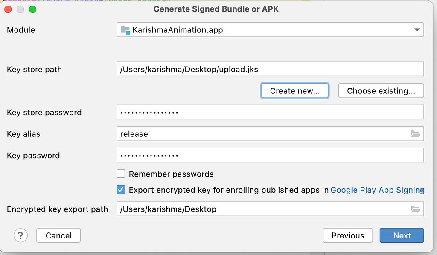Uncheck Export encrypted key checkbox

[x=121, y=190]
